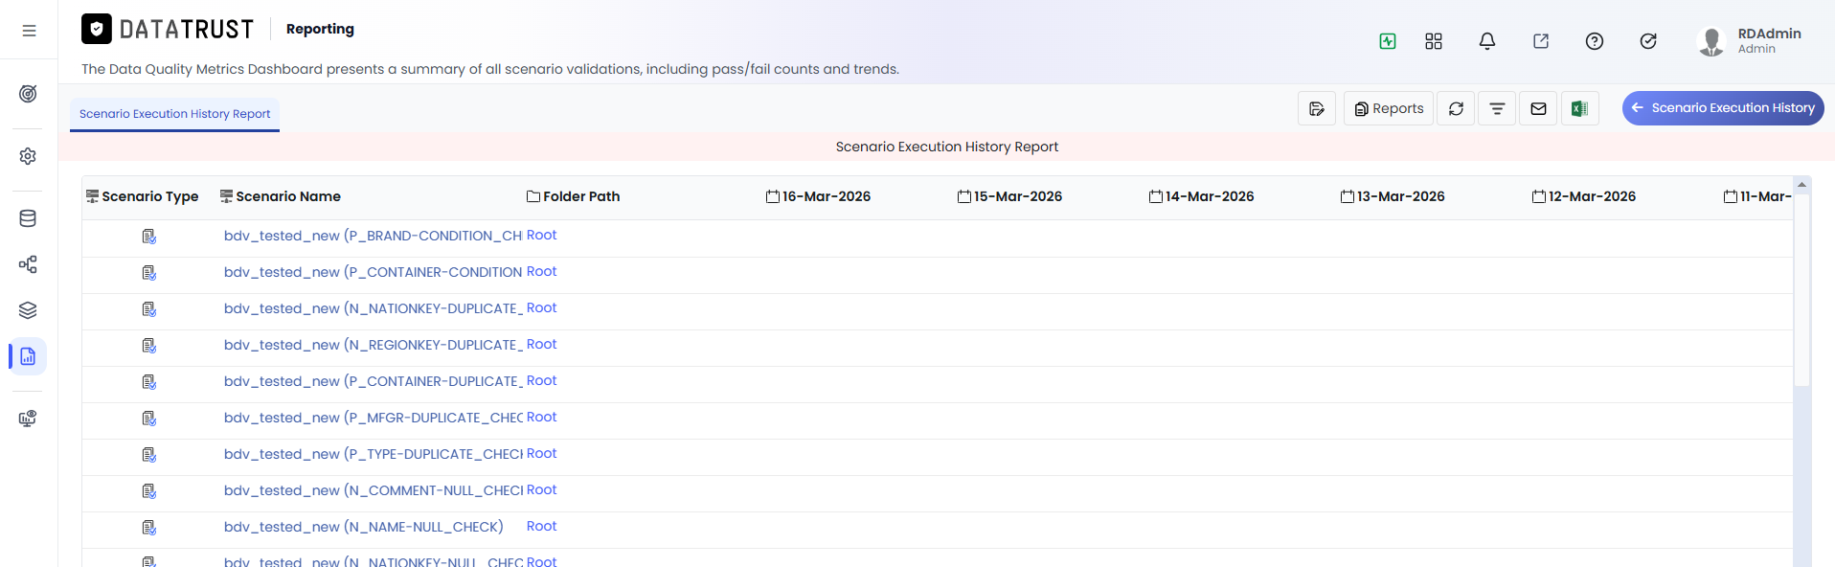This screenshot has height=567, width=1835.
Task: Click the Reports button
Action: [x=1389, y=108]
